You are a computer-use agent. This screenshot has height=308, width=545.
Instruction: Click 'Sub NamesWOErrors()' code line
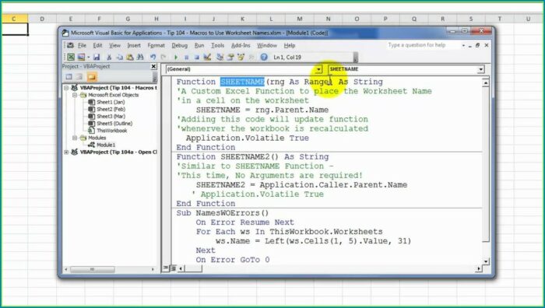pos(223,213)
